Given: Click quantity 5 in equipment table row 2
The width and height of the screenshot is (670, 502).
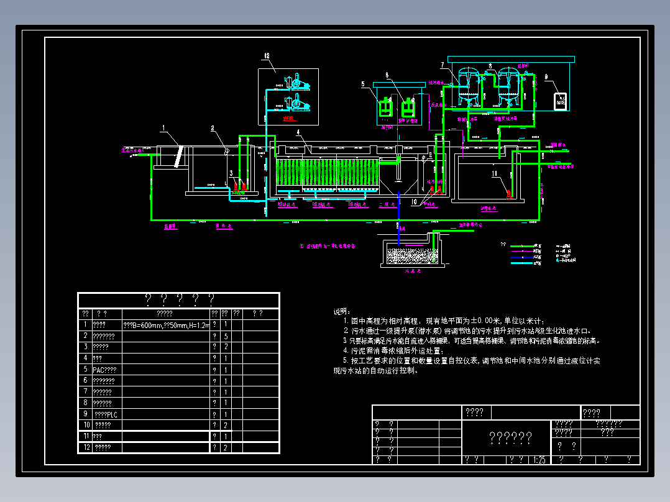Looking at the screenshot, I should point(226,336).
